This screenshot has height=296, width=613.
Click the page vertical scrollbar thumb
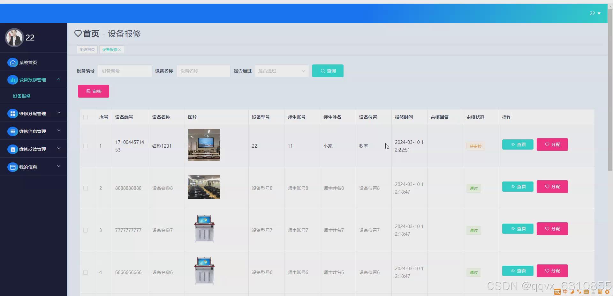[610, 90]
